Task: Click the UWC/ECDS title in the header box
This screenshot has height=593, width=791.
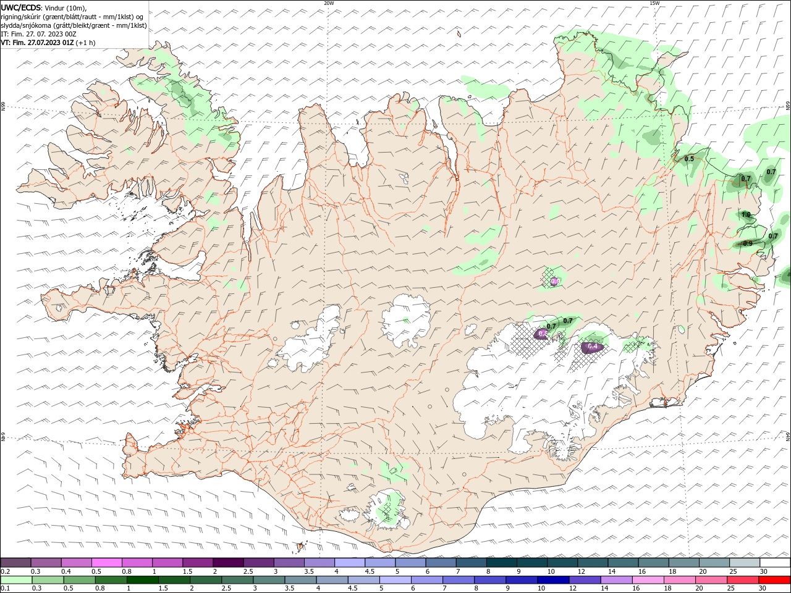Action: (x=21, y=7)
